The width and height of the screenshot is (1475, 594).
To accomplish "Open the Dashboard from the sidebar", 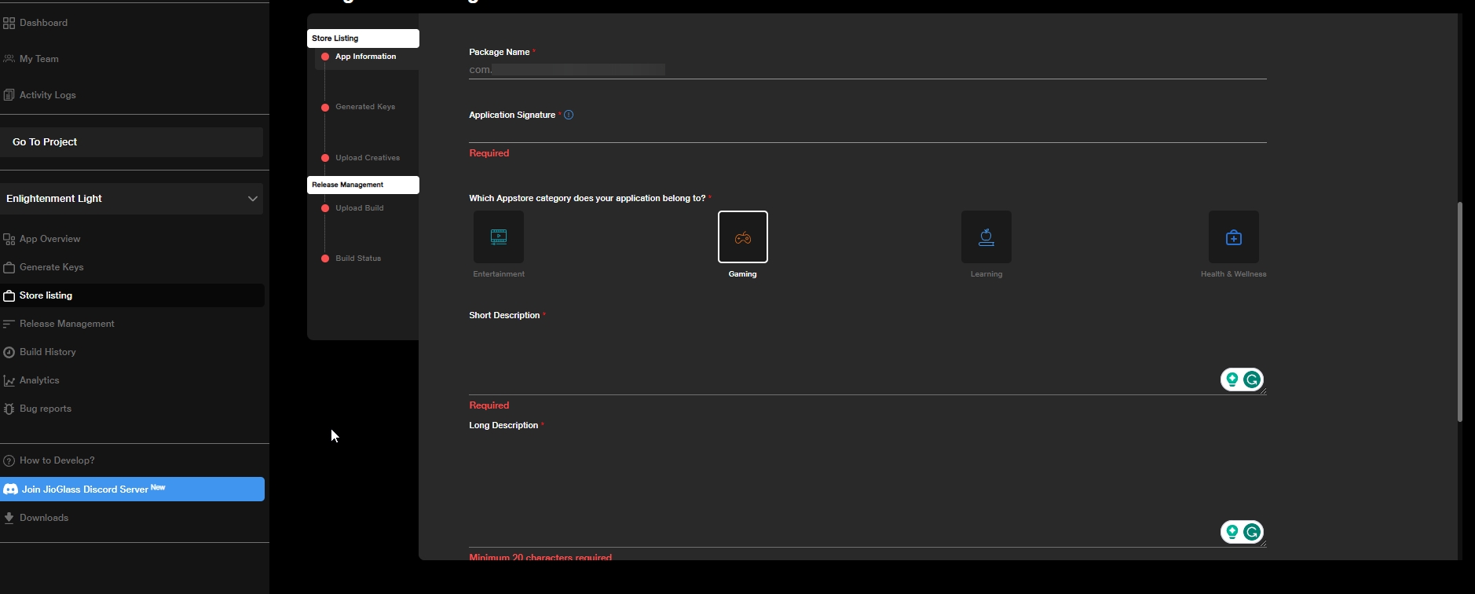I will click(x=43, y=23).
